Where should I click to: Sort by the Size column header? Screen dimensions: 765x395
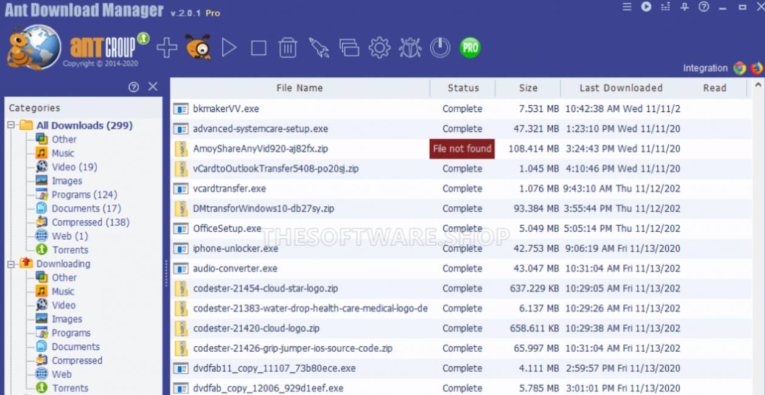point(528,88)
